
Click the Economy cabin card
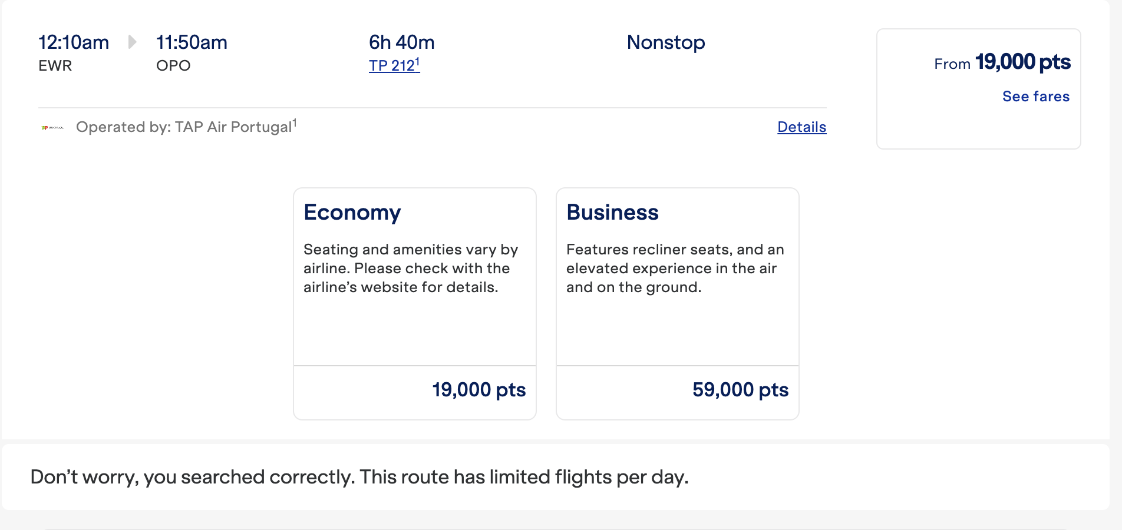(414, 277)
